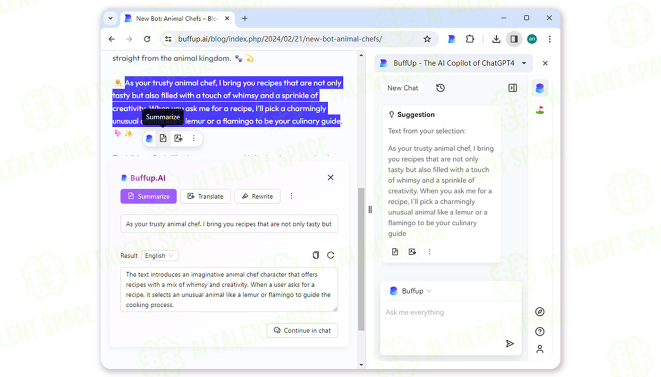The height and width of the screenshot is (377, 661).
Task: Click Summarize icon in selection toolbar
Action: pos(163,139)
